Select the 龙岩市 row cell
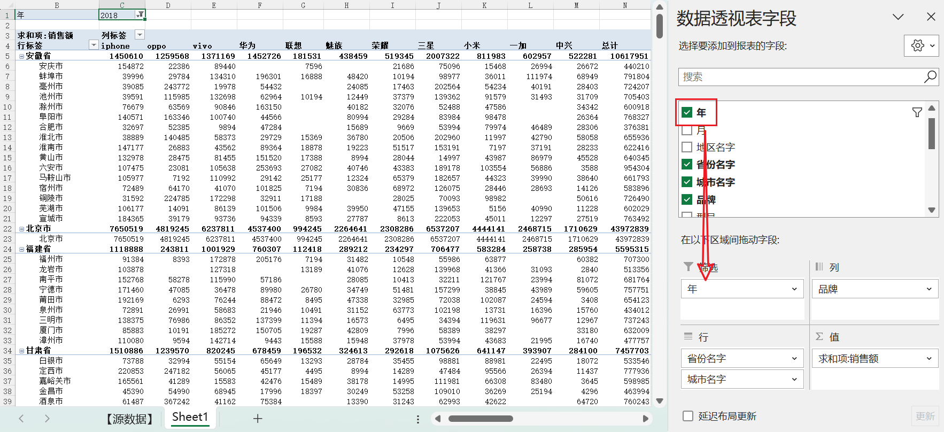Image resolution: width=944 pixels, height=432 pixels. click(x=57, y=269)
